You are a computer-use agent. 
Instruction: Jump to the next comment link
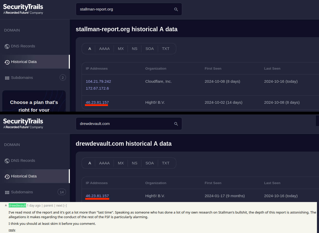click(x=59, y=205)
